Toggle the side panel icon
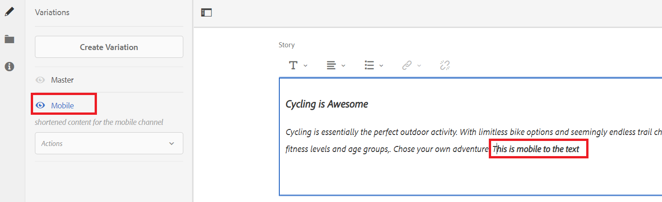The height and width of the screenshot is (202, 662). (207, 13)
